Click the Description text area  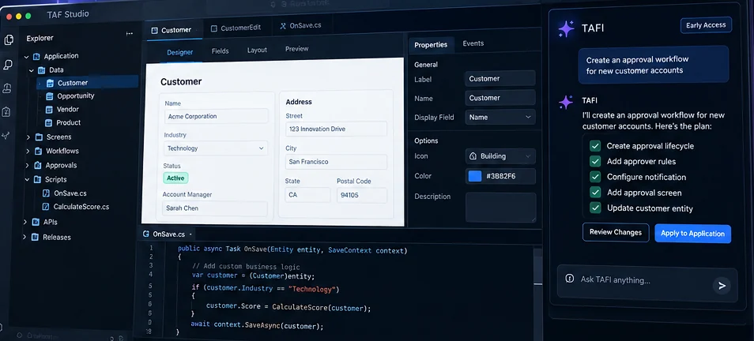500,208
